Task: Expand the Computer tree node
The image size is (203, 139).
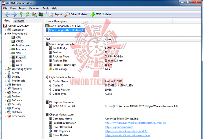Action: (5, 30)
